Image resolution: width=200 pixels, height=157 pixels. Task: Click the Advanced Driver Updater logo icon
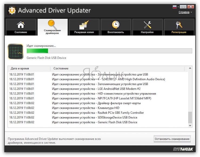[x=12, y=11]
